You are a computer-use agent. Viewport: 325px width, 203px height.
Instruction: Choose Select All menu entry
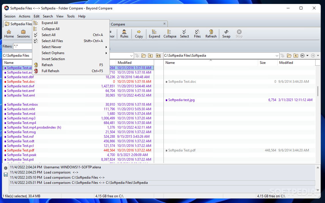(71, 35)
